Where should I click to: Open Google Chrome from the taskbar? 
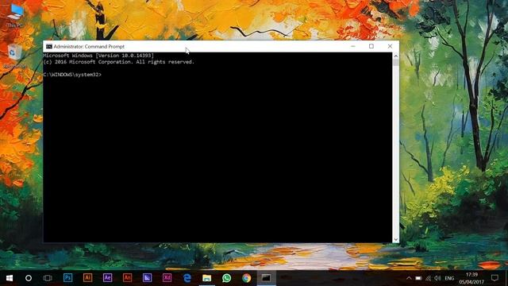click(x=247, y=278)
